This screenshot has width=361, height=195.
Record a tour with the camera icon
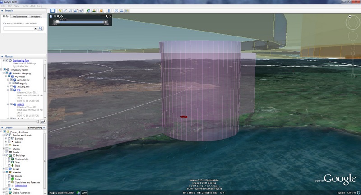81,10
